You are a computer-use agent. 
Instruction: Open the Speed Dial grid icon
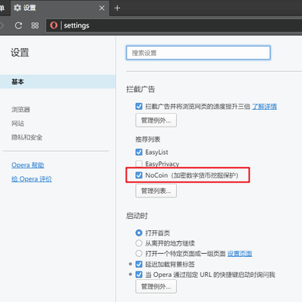35,25
